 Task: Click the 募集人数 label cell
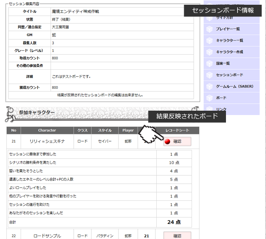[x=30, y=43]
